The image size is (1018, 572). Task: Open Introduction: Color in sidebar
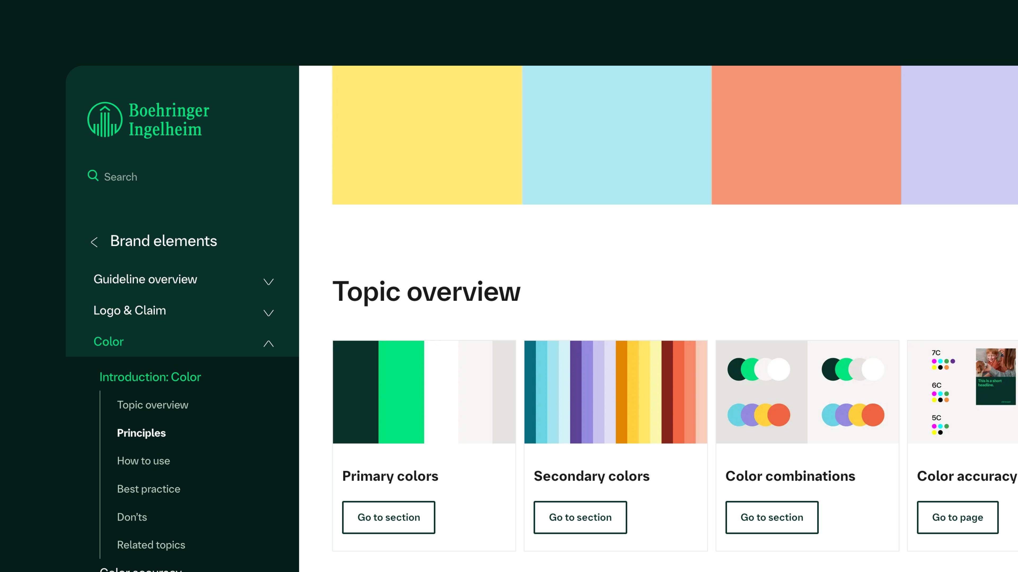point(150,377)
